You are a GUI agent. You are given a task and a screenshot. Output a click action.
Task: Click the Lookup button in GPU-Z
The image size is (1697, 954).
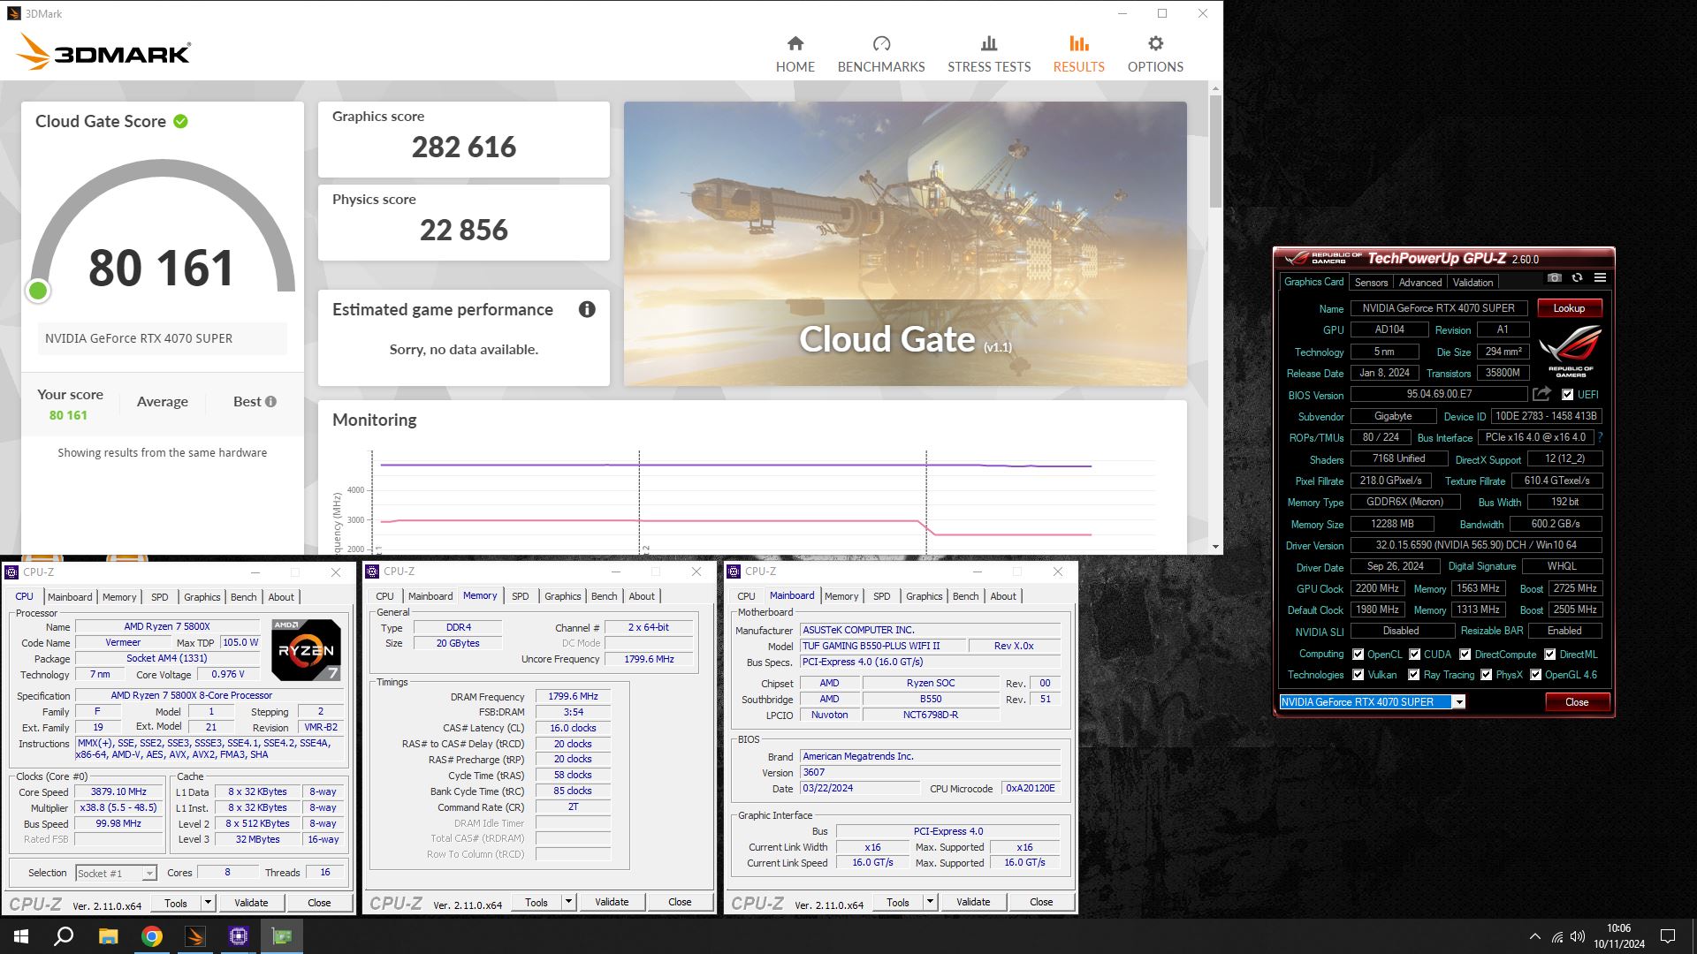[1569, 308]
